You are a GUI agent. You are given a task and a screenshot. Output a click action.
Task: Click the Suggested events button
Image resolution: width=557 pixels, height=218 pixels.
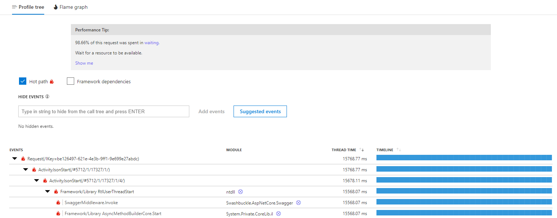click(260, 111)
